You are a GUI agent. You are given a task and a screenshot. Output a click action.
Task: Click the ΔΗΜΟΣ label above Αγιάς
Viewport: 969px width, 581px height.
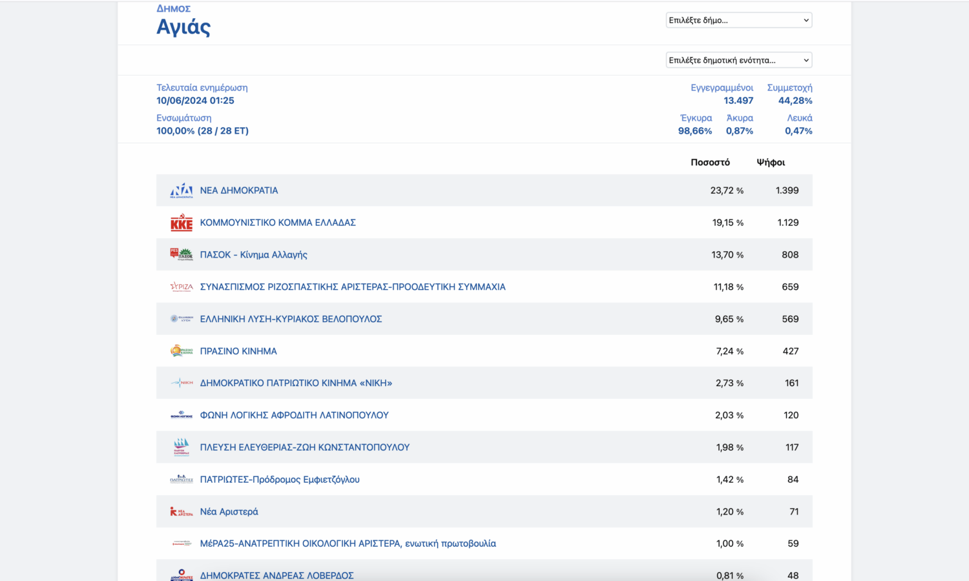coord(174,8)
